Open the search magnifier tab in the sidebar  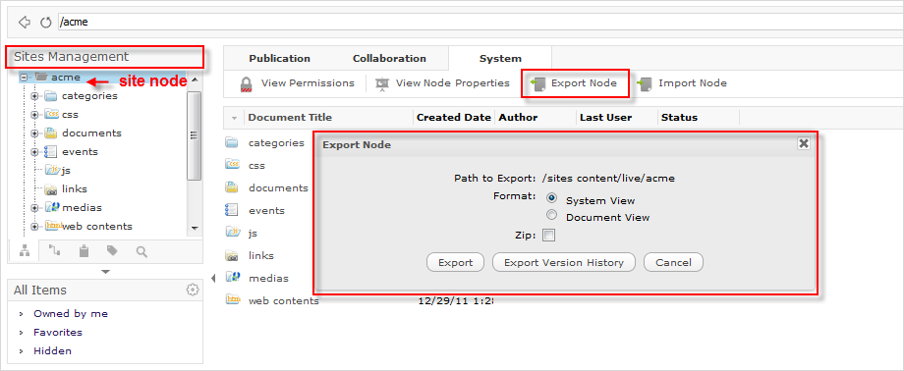pyautogui.click(x=141, y=251)
